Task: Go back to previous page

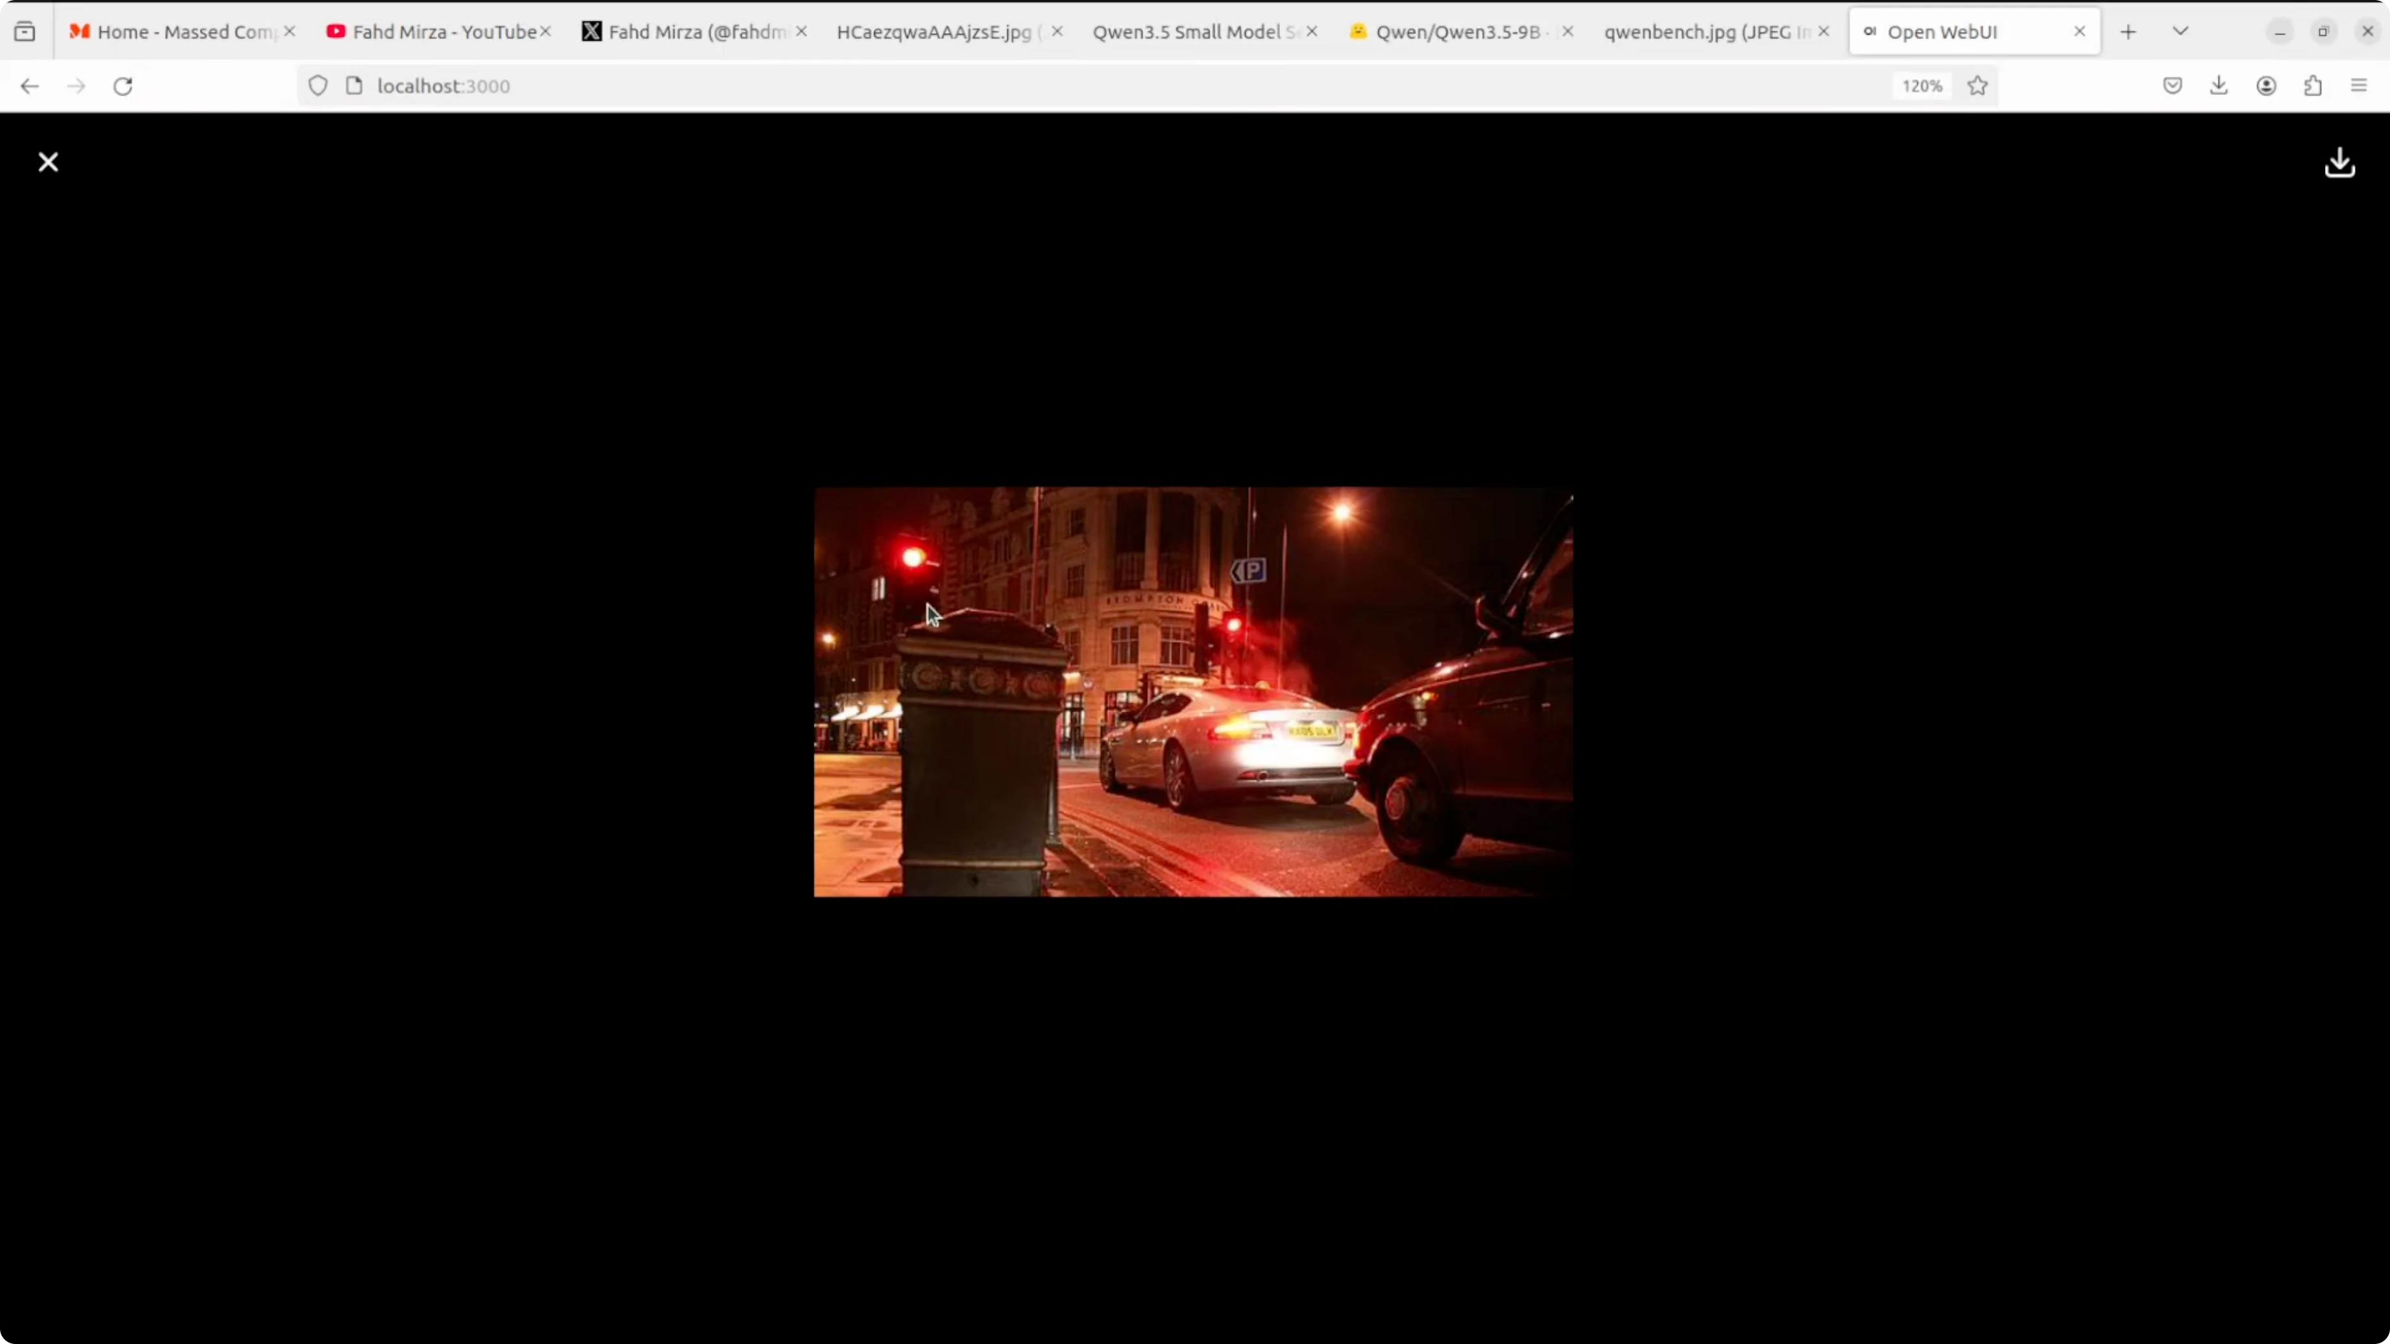Action: 30,86
